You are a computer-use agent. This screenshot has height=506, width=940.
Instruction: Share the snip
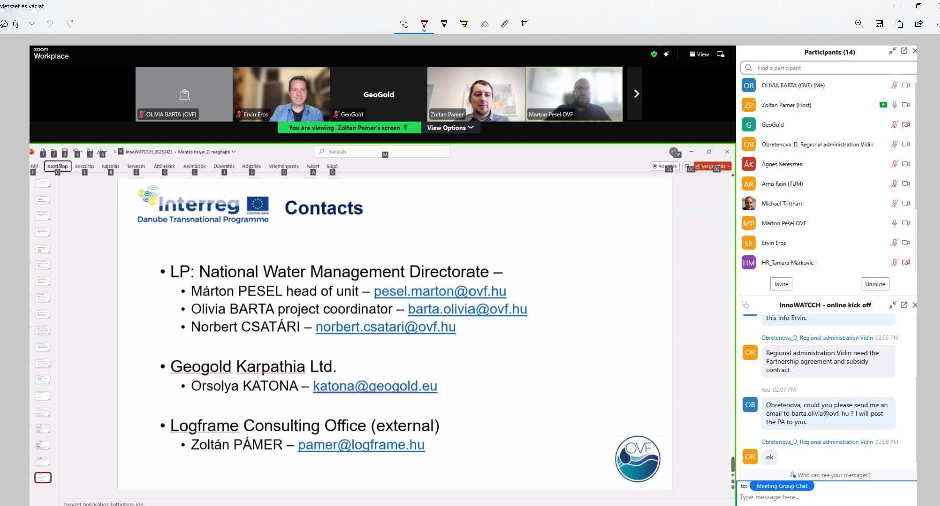919,24
